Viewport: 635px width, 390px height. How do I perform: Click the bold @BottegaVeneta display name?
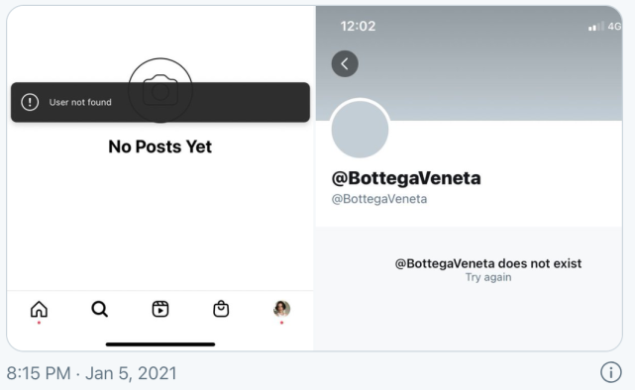coord(406,178)
